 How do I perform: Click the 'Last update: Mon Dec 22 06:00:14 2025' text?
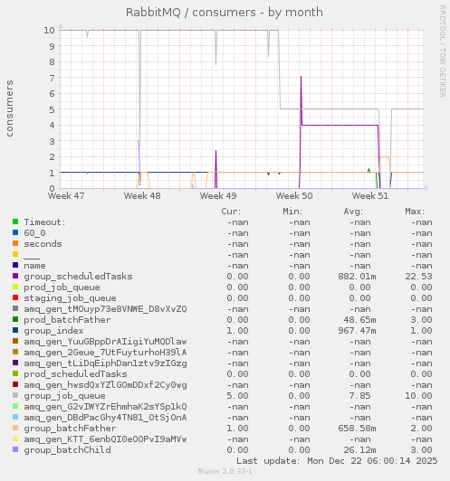tap(337, 461)
